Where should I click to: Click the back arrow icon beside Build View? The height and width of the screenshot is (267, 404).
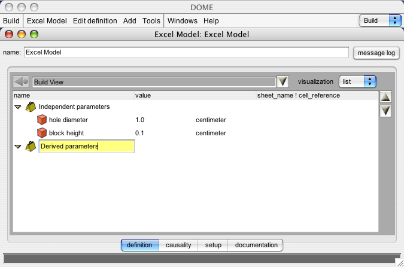point(22,81)
